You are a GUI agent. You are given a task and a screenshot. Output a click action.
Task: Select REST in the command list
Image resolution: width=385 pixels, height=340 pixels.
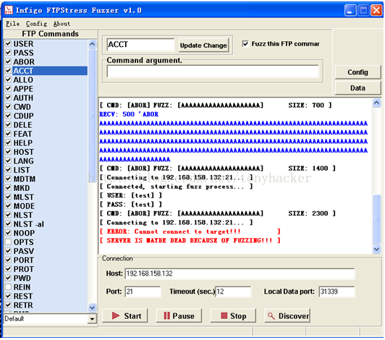[x=23, y=297]
